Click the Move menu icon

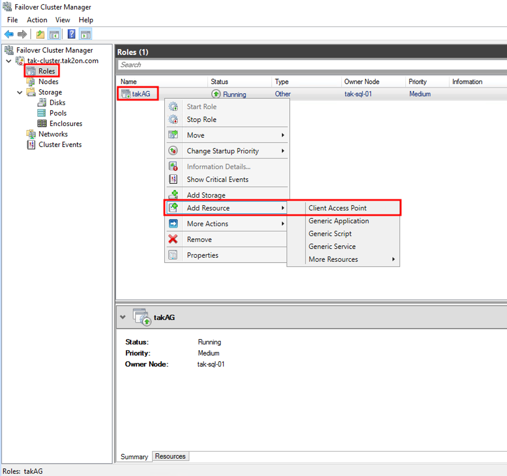173,135
